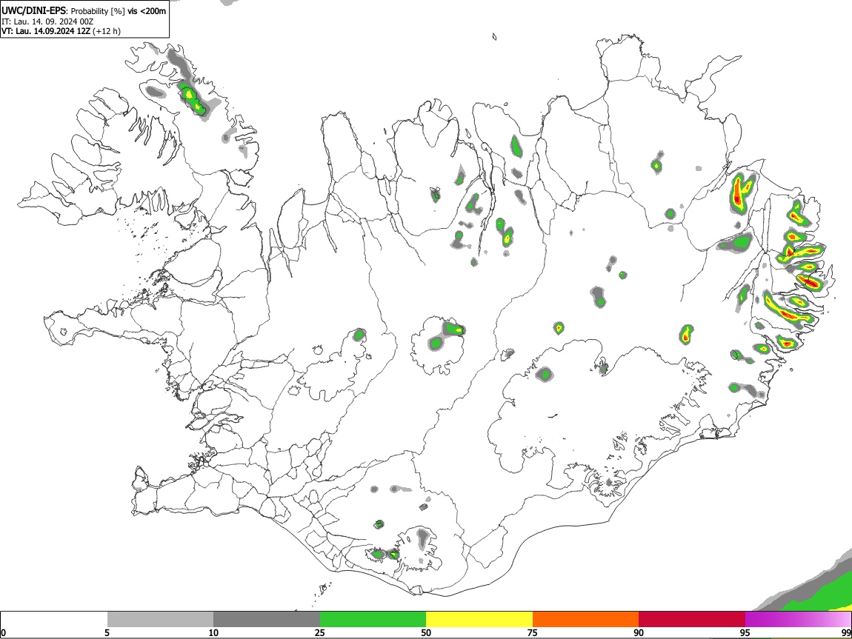Click the legend value label 10
Screen dimensions: 852x639
tap(213, 632)
